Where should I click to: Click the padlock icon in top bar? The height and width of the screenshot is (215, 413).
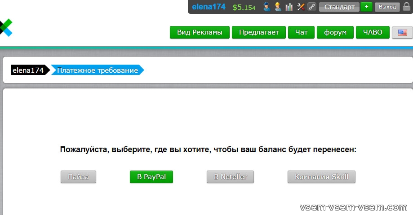coord(407,7)
